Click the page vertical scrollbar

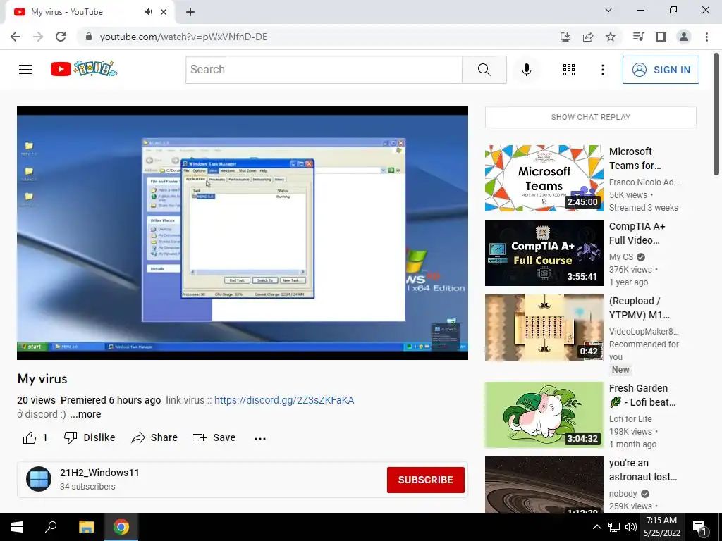716,114
